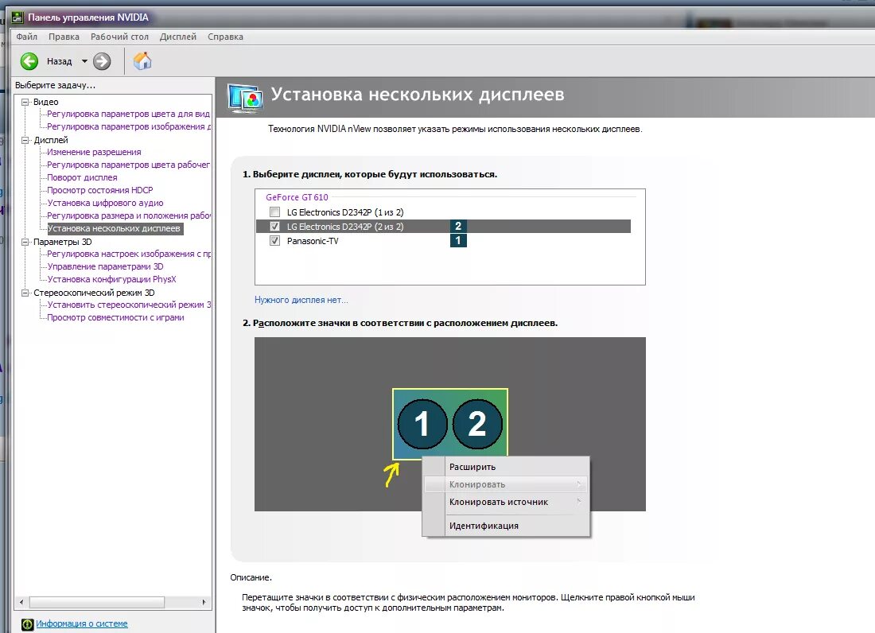Select Установка нескольких дисплеев in tree
875x633 pixels.
coord(114,229)
